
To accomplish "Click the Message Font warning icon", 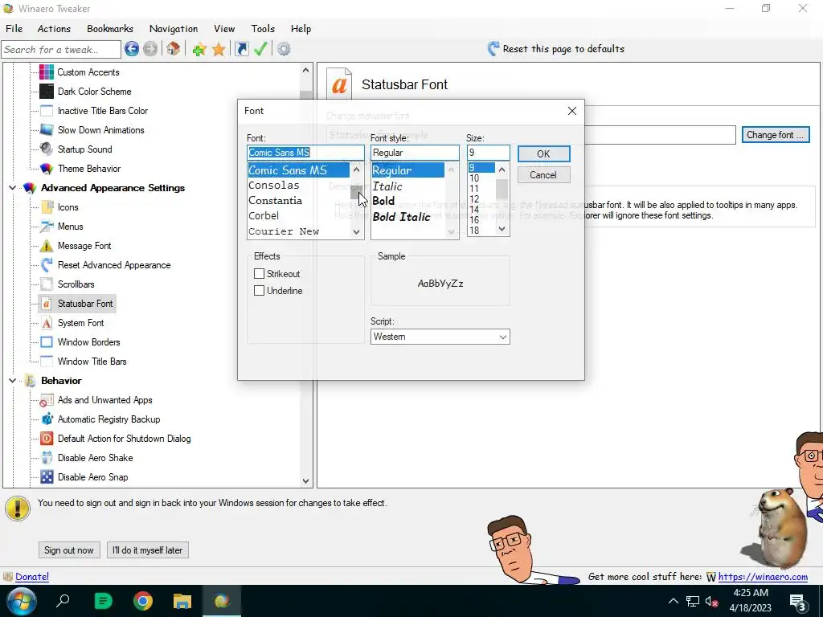I will (x=47, y=246).
